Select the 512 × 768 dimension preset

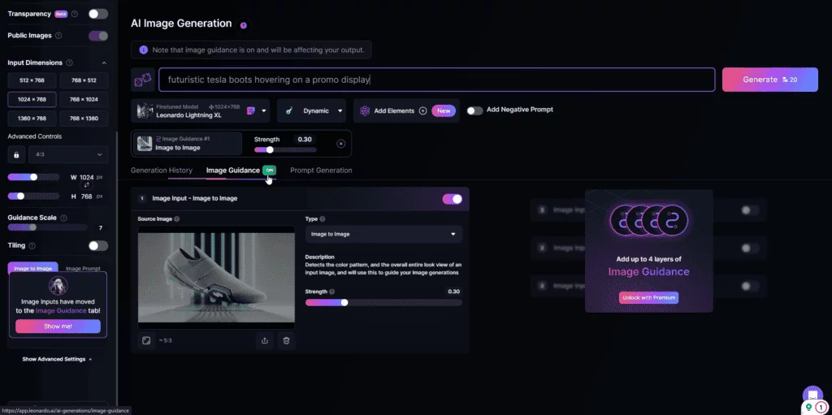[x=32, y=80]
